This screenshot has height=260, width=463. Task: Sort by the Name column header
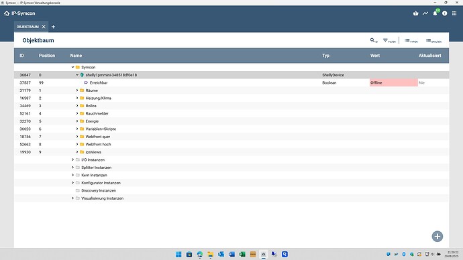76,56
